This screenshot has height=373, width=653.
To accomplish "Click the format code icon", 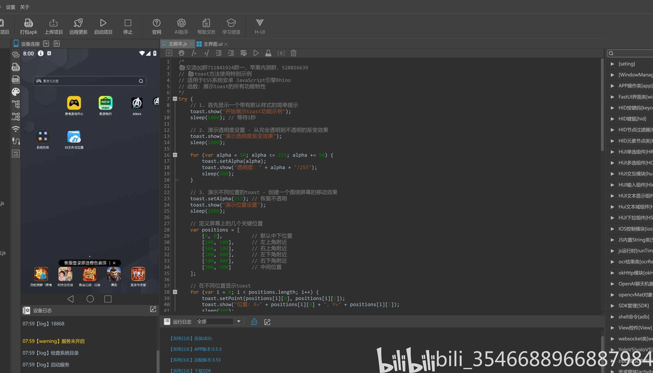I will (244, 53).
